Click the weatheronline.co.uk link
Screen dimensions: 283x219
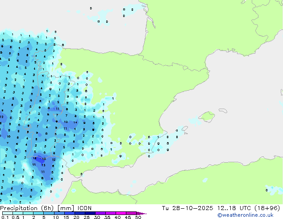(x=245, y=215)
